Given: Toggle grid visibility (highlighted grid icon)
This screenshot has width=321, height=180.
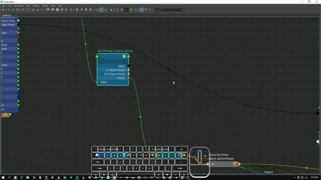Looking at the screenshot, I should tap(101, 10).
